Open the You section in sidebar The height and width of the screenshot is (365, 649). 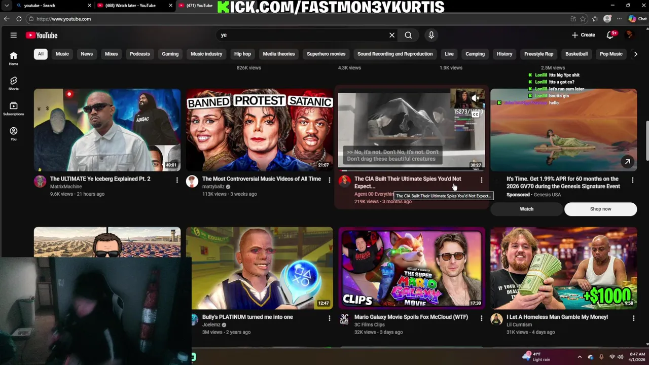point(14,134)
